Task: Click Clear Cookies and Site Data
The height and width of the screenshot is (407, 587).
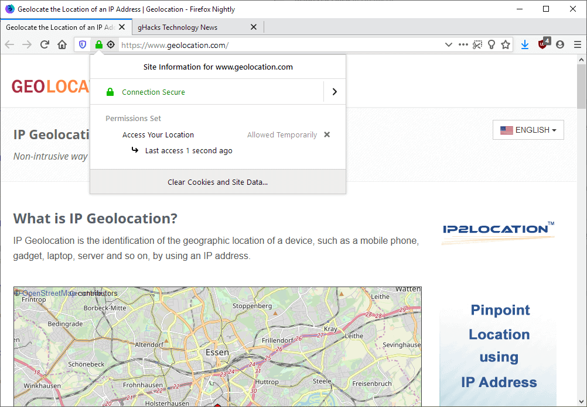Action: 217,182
